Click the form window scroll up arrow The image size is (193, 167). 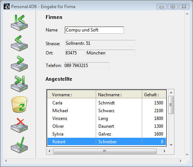(x=187, y=14)
